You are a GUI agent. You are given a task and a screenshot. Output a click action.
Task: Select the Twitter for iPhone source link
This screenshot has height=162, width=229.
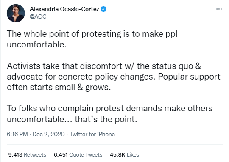pyautogui.click(x=92, y=134)
